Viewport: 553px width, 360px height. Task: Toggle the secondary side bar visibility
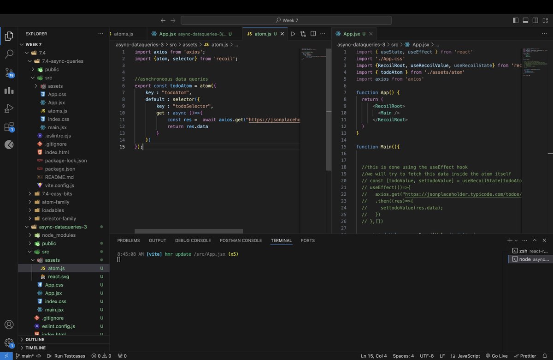click(x=535, y=20)
